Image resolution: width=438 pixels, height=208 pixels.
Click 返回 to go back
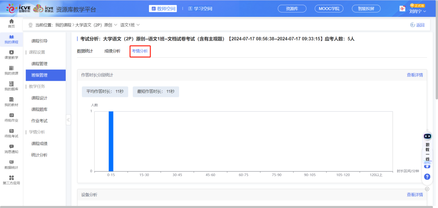click(417, 25)
